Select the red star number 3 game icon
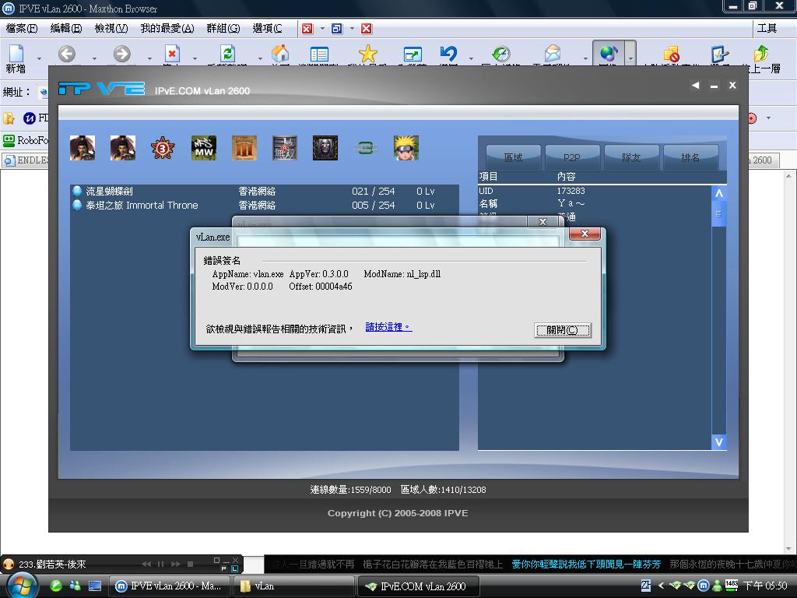Image resolution: width=797 pixels, height=598 pixels. 163,148
